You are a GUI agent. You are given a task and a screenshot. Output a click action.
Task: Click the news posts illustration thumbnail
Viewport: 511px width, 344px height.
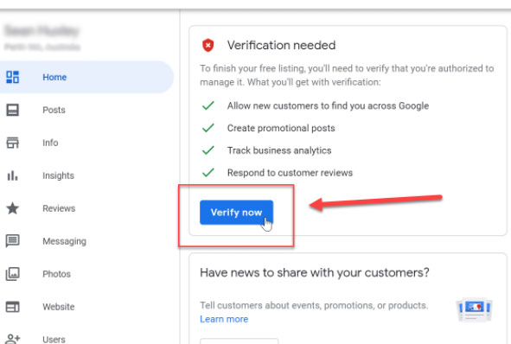[x=475, y=309]
